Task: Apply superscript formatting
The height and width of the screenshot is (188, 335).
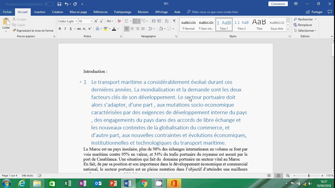Action: click(90, 29)
